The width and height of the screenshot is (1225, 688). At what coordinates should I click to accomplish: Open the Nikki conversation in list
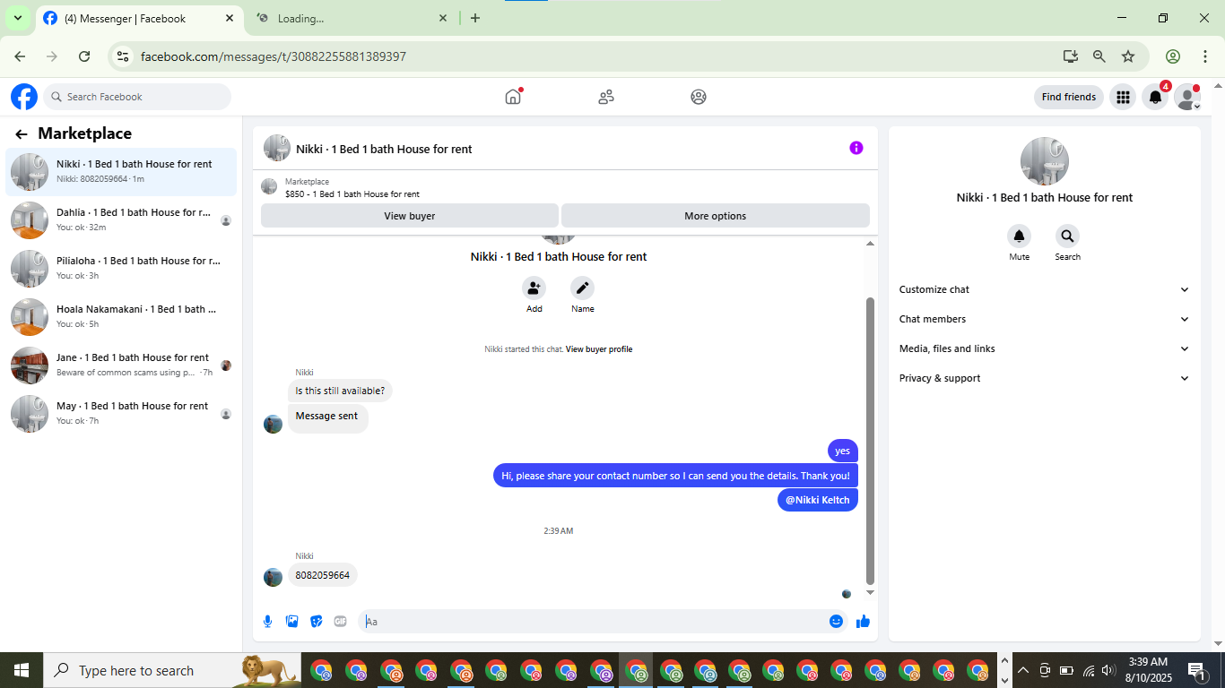pos(121,172)
